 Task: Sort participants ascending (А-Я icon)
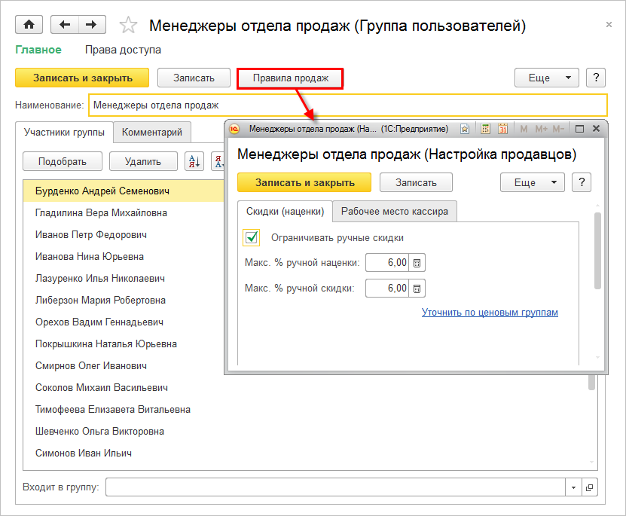(x=194, y=161)
